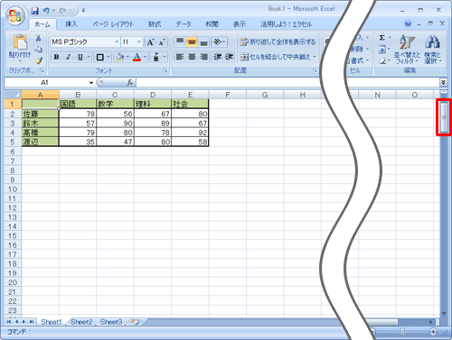This screenshot has height=340, width=452.
Task: Toggle middle vertical alignment button
Action: point(192,42)
